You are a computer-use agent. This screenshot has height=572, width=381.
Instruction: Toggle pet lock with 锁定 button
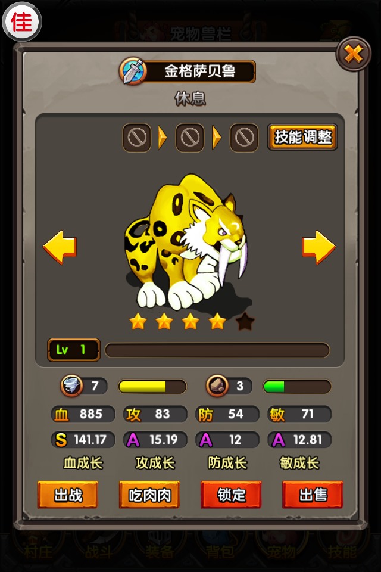pos(231,495)
